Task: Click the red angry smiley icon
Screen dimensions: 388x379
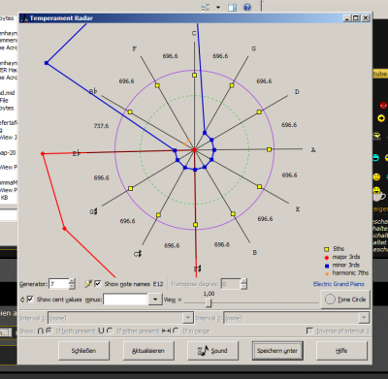Action: [x=383, y=105]
